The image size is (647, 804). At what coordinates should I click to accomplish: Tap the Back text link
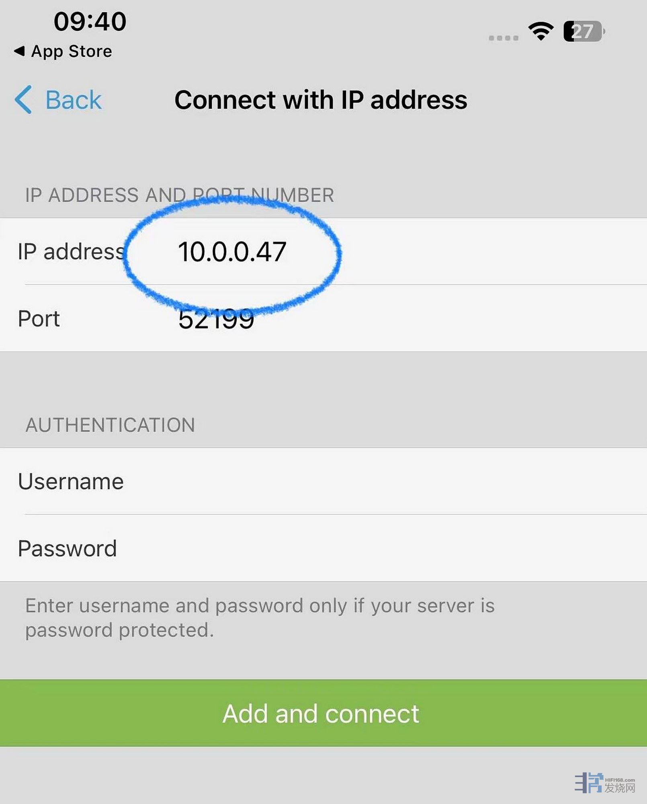(x=73, y=100)
